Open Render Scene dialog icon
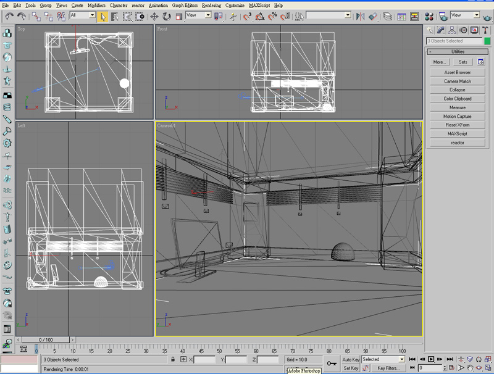 pos(443,17)
